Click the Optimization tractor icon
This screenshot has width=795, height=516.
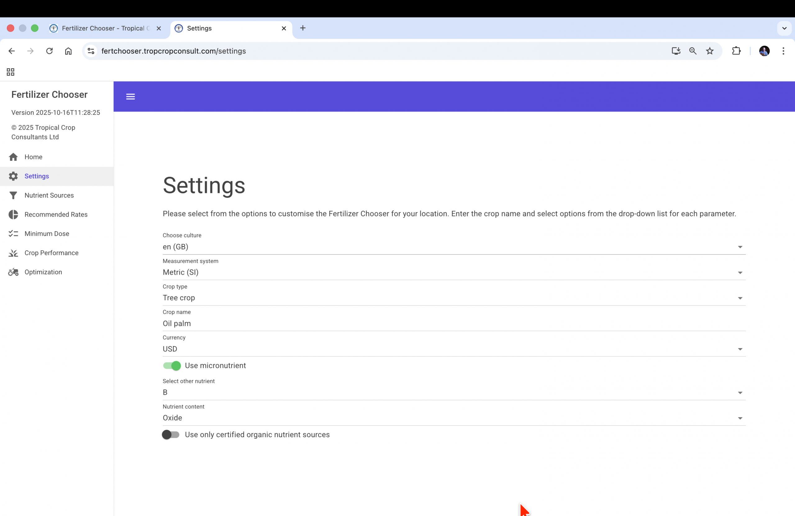13,272
